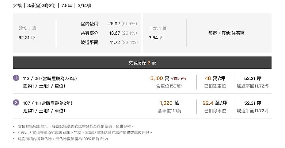Click 含車位110萬 parking note
Screen dimensions: 285x148
click(x=170, y=111)
